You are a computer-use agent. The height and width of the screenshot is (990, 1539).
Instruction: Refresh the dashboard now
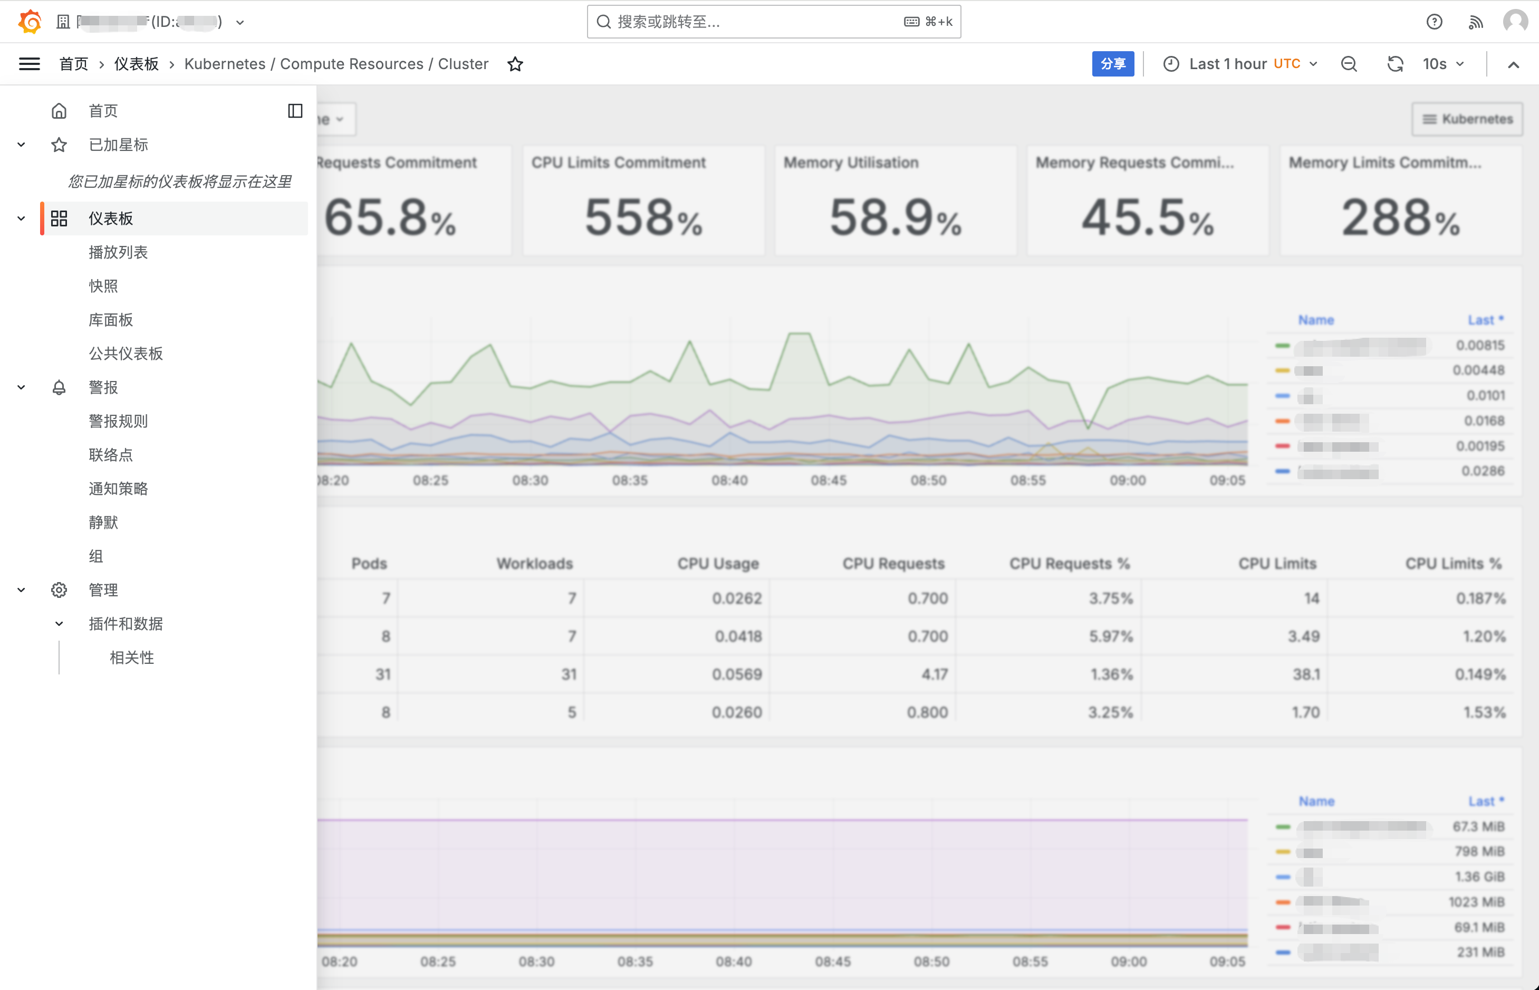pyautogui.click(x=1394, y=64)
